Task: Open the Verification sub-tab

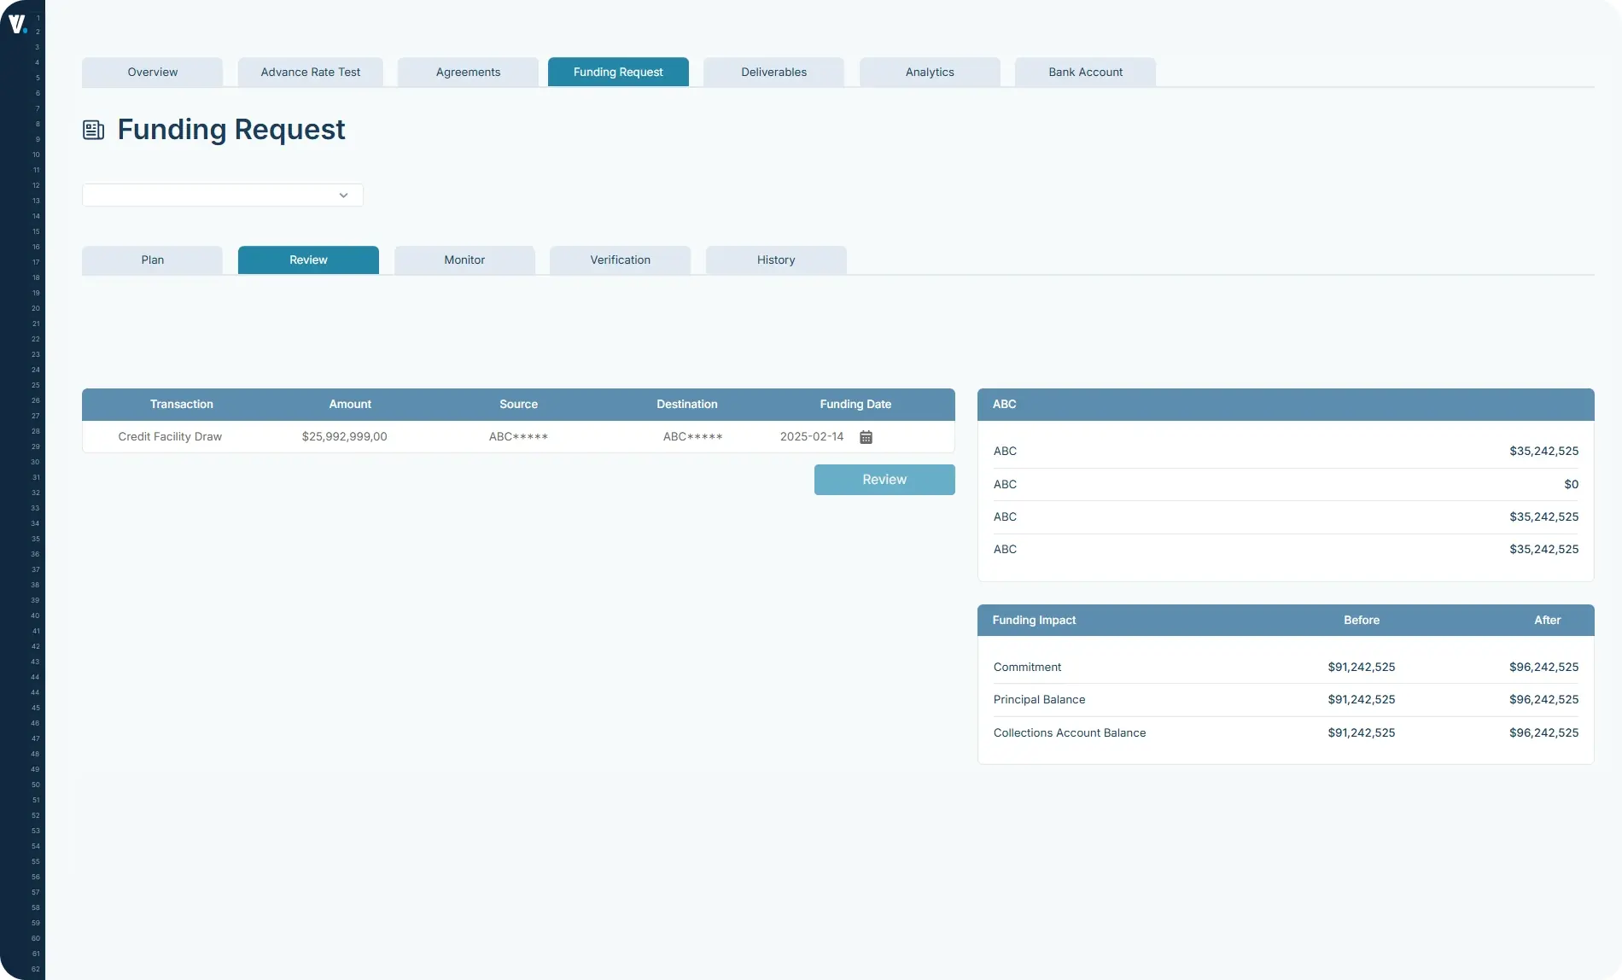Action: point(620,260)
